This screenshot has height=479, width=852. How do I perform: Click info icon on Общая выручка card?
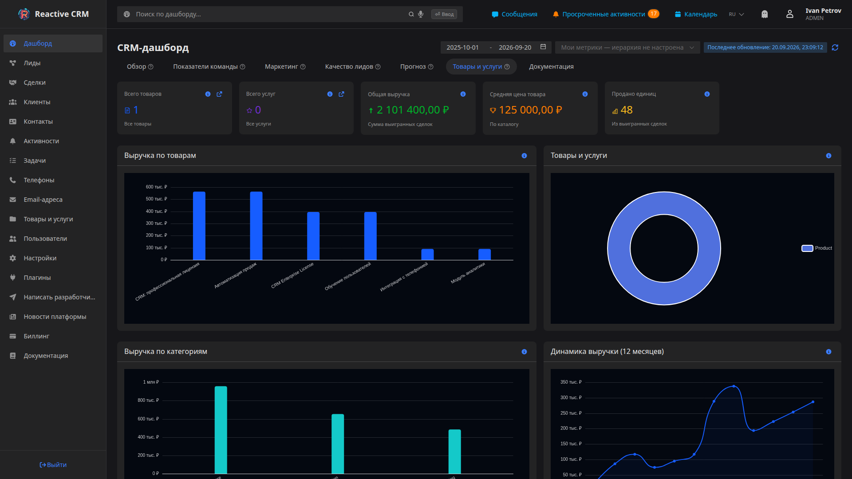coord(463,94)
